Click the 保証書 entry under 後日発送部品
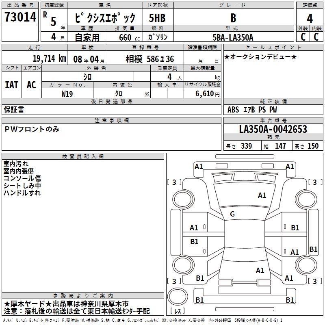325x325 pixels. coord(14,110)
